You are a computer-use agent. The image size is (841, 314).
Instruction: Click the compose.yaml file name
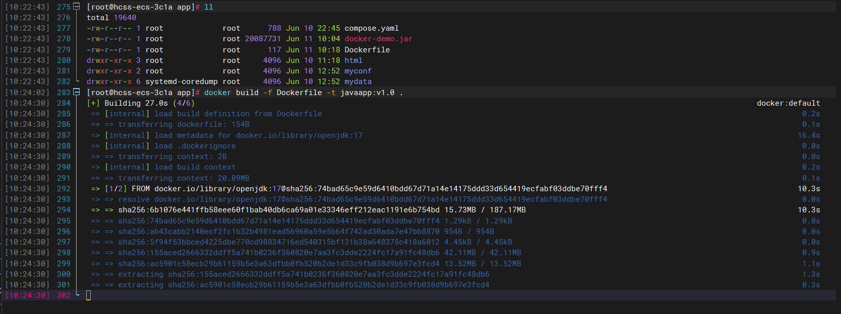tap(372, 28)
